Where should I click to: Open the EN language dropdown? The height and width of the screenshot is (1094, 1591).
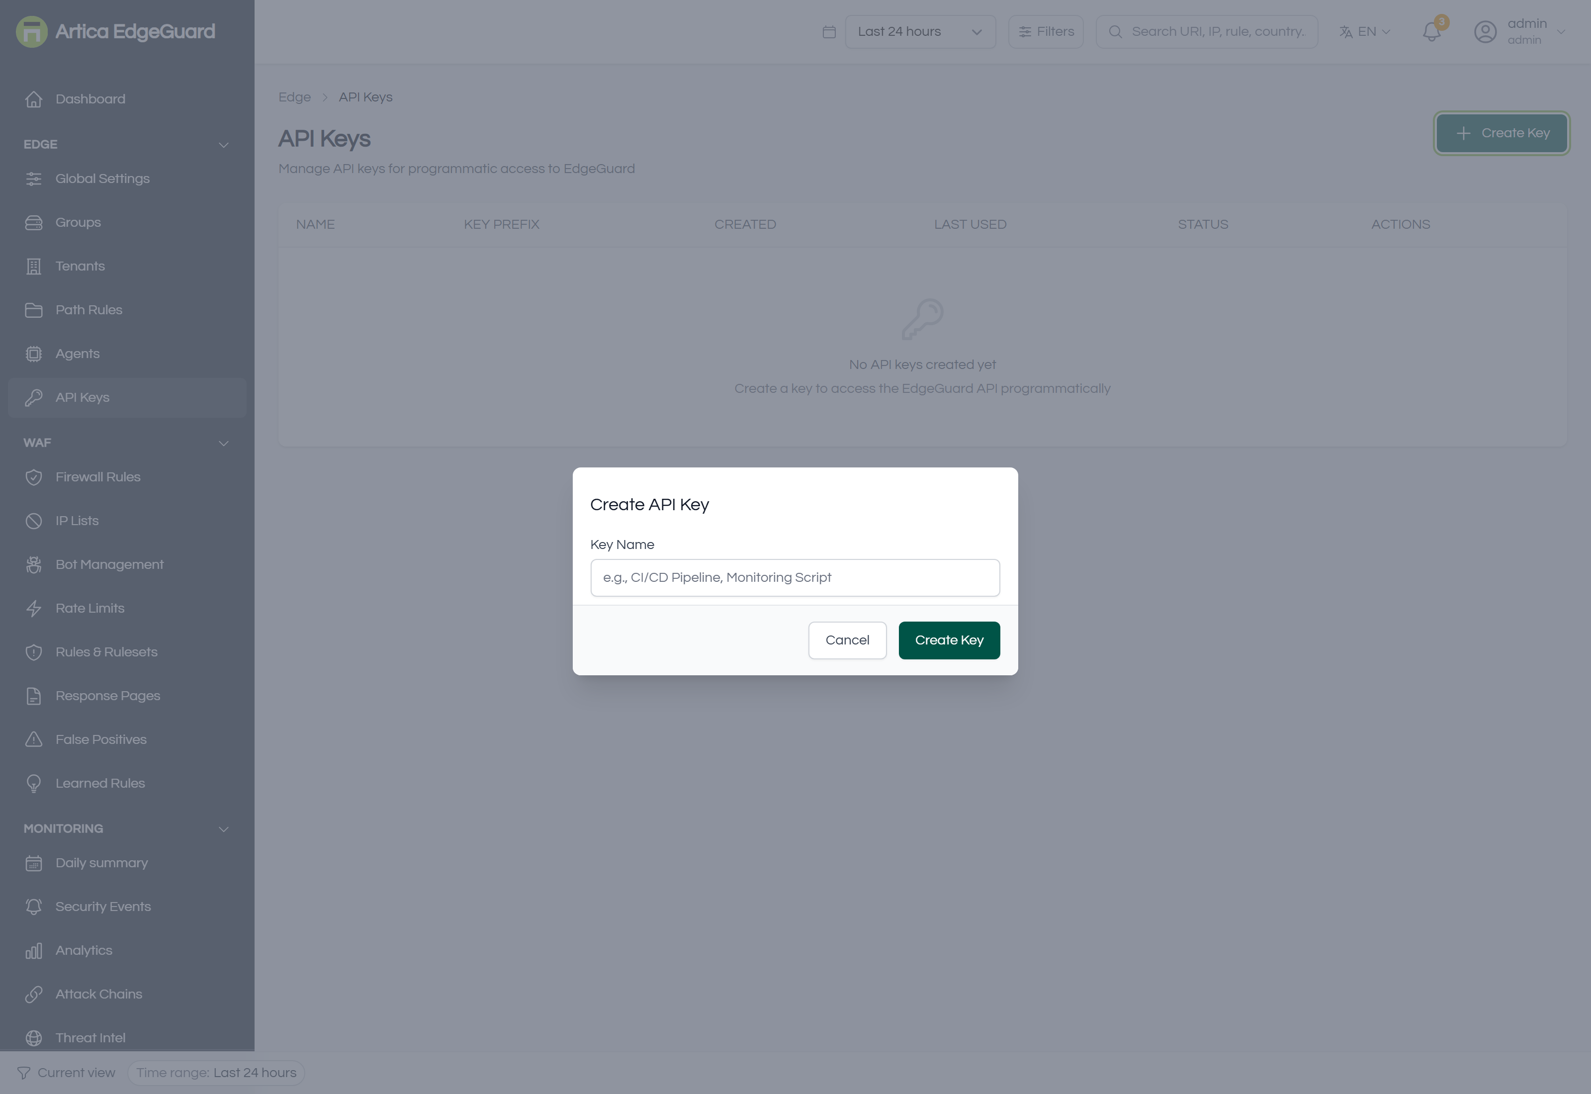pos(1365,31)
